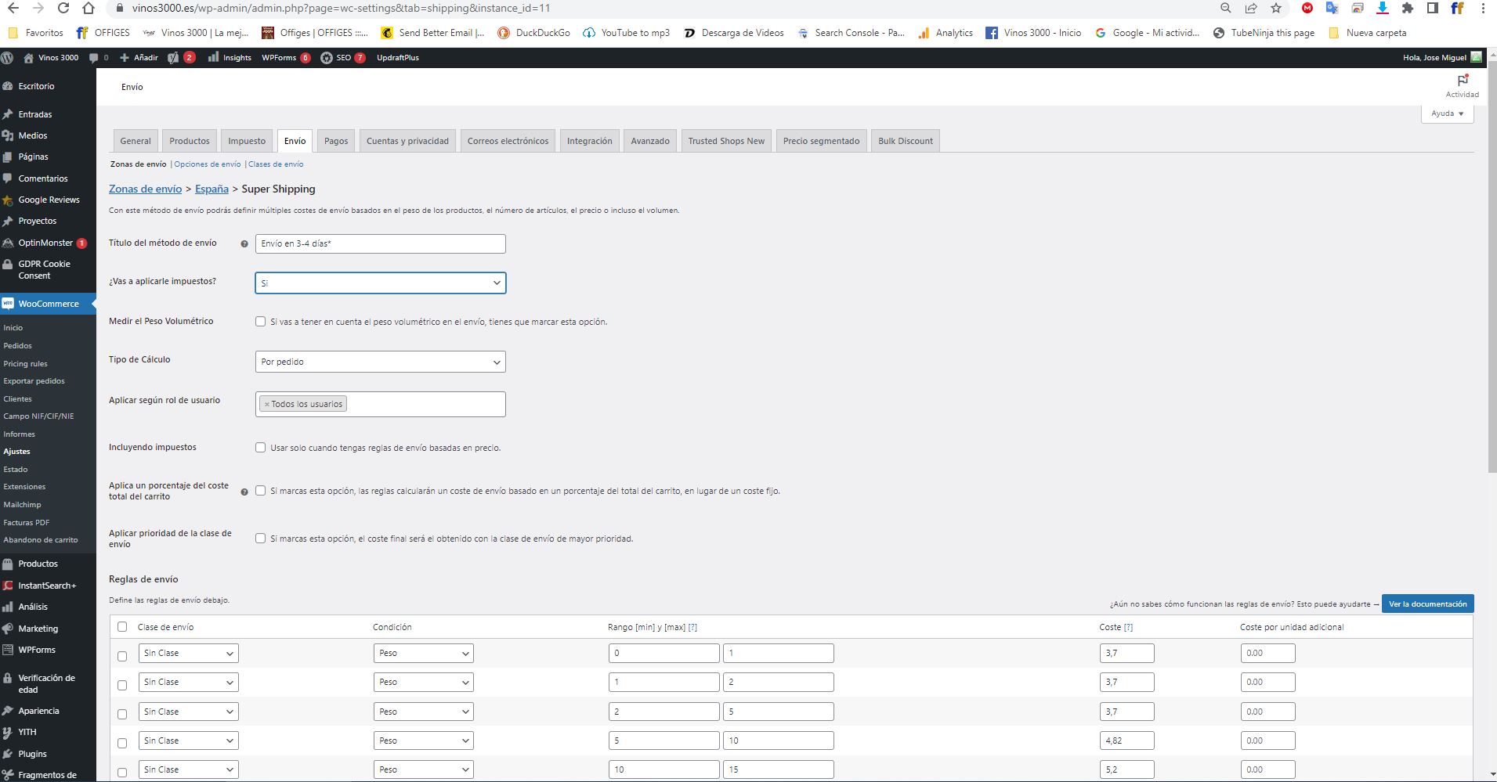Select rule row with range 0 to 1
Viewport: 1497px width, 782px height.
[x=122, y=656]
